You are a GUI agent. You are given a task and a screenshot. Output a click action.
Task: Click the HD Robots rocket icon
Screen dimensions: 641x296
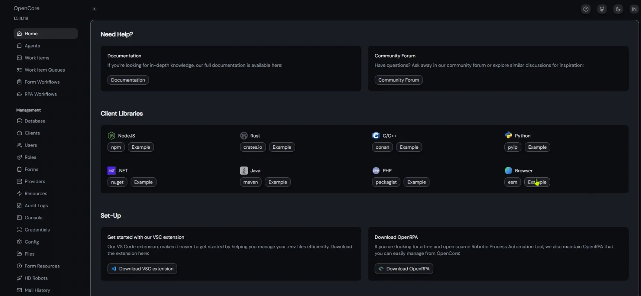[x=20, y=278]
